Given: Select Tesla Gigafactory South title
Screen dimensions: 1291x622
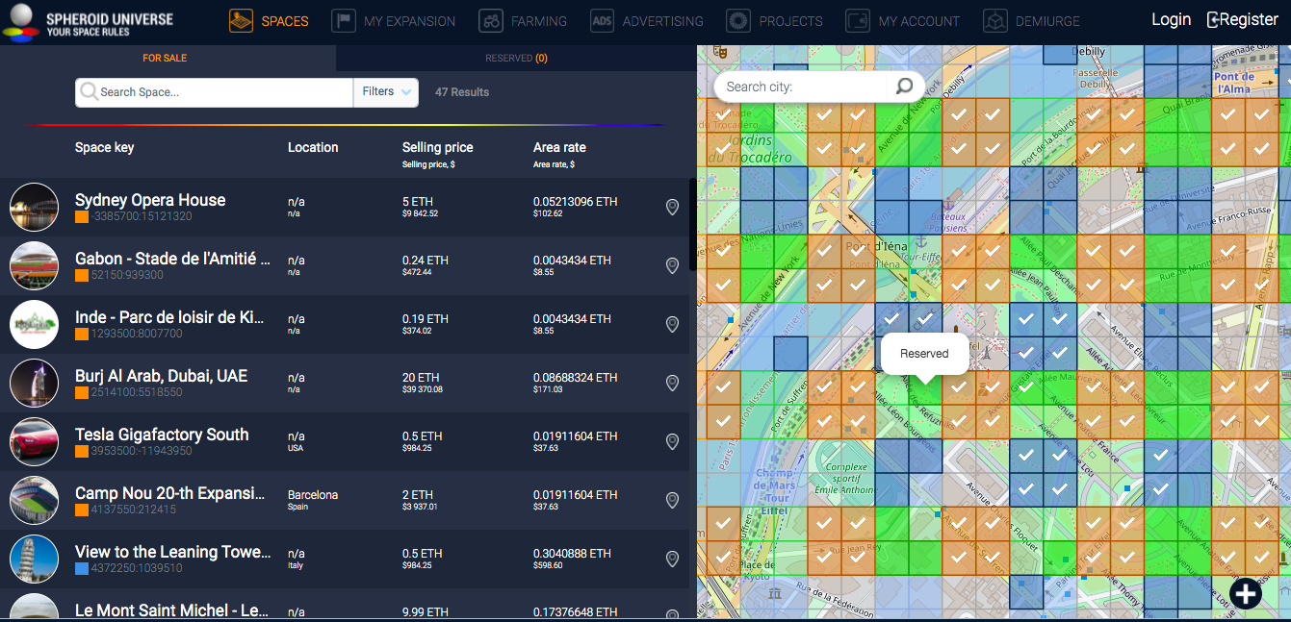Looking at the screenshot, I should [x=162, y=435].
